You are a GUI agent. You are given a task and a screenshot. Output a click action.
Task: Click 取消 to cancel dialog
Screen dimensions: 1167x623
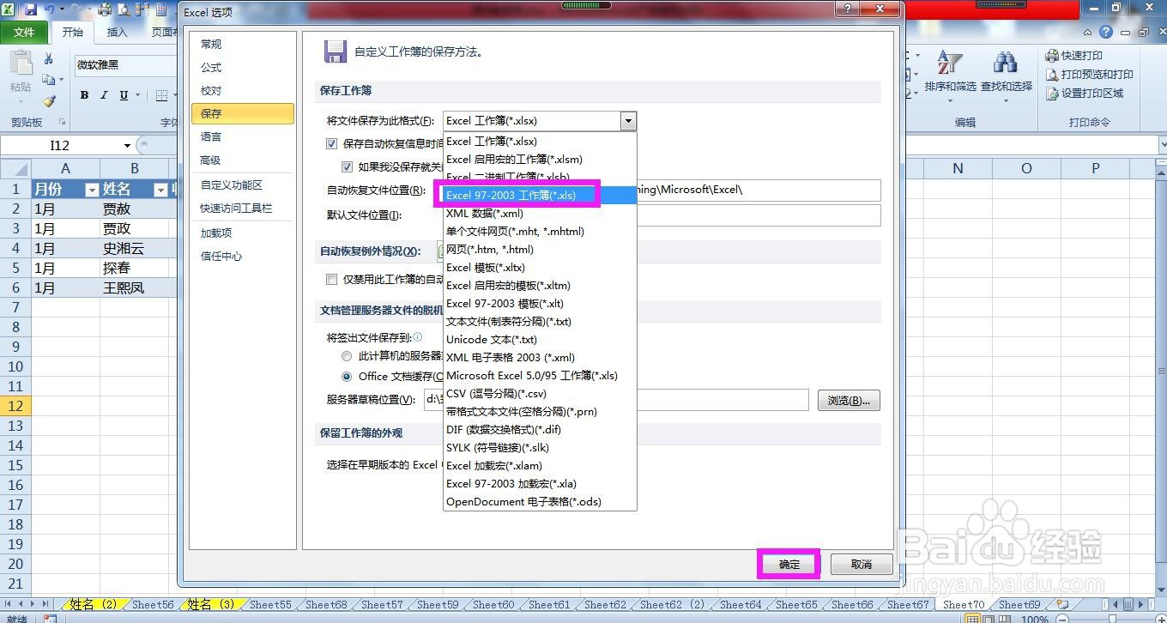pos(862,564)
